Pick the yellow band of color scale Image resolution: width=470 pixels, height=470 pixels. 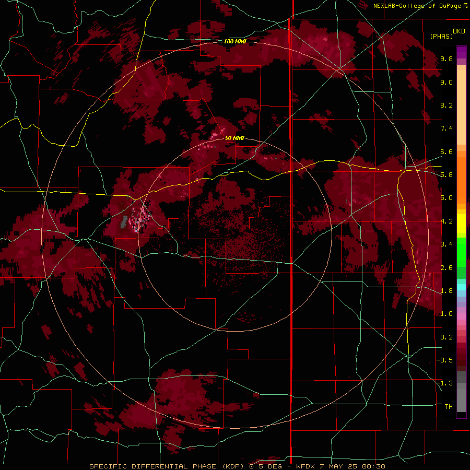[461, 224]
